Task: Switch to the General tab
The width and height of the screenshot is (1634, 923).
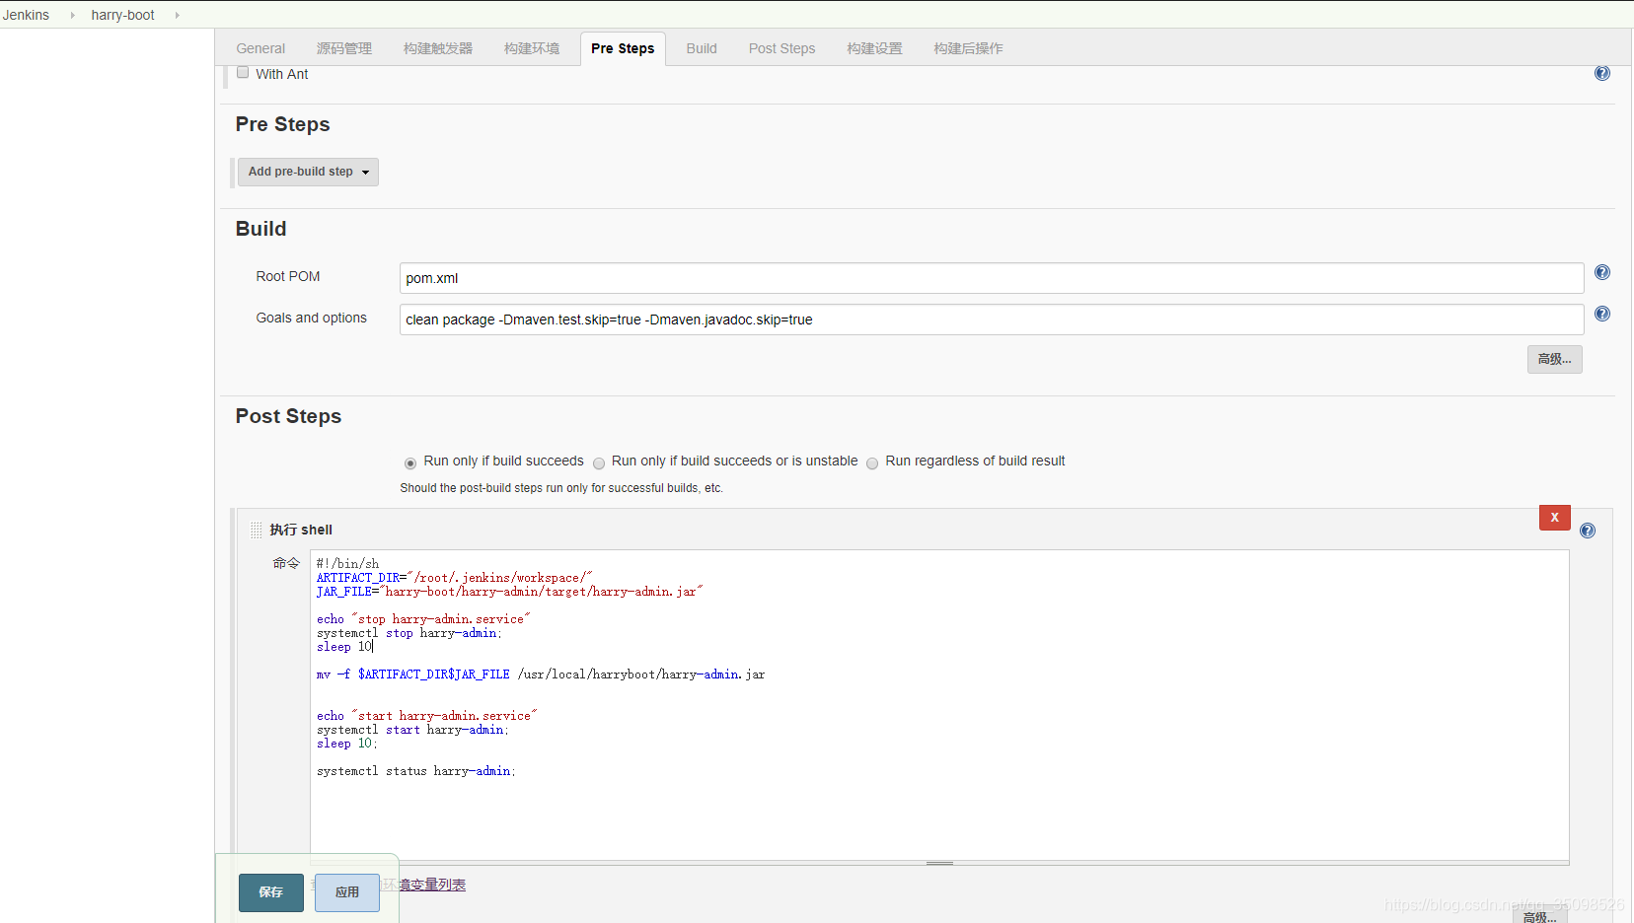Action: tap(260, 48)
